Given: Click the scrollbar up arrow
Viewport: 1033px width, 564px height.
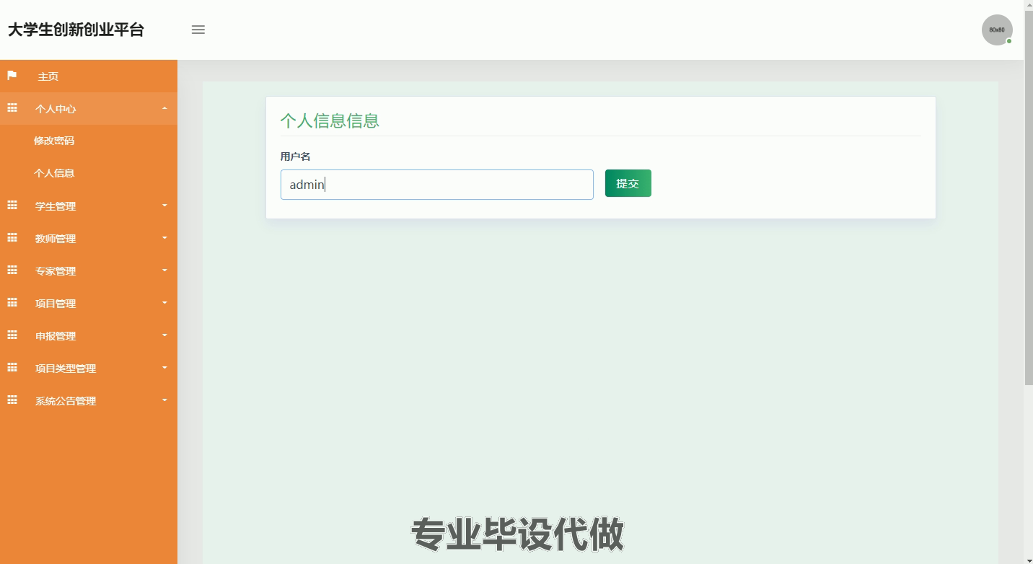Looking at the screenshot, I should [x=1029, y=5].
